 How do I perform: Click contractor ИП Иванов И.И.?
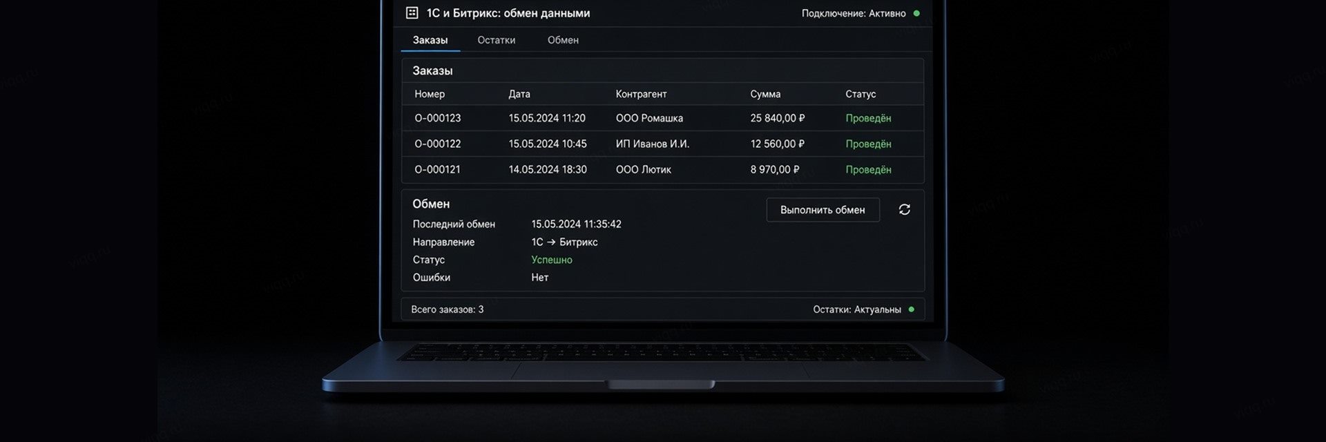pos(652,144)
